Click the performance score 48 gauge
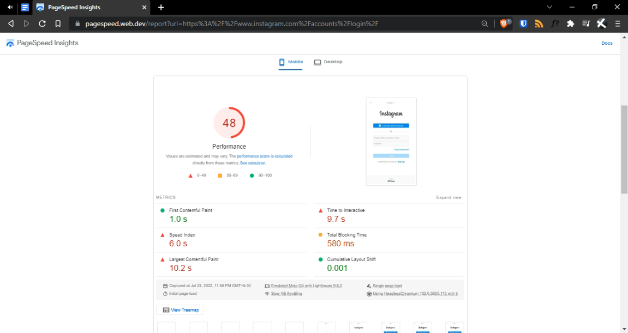 tap(229, 123)
